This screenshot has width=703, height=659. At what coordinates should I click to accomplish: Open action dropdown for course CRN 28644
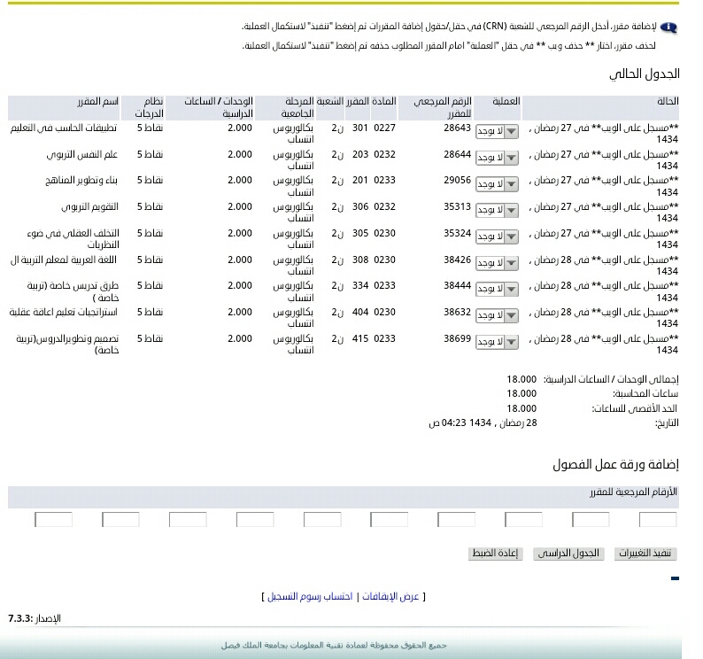pos(498,158)
